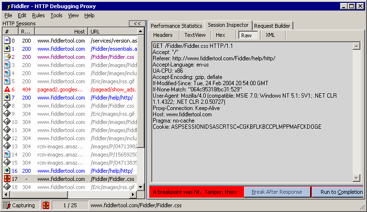The height and width of the screenshot is (212, 367).
Task: Sort sessions by the # column header
Action: (x=10, y=32)
